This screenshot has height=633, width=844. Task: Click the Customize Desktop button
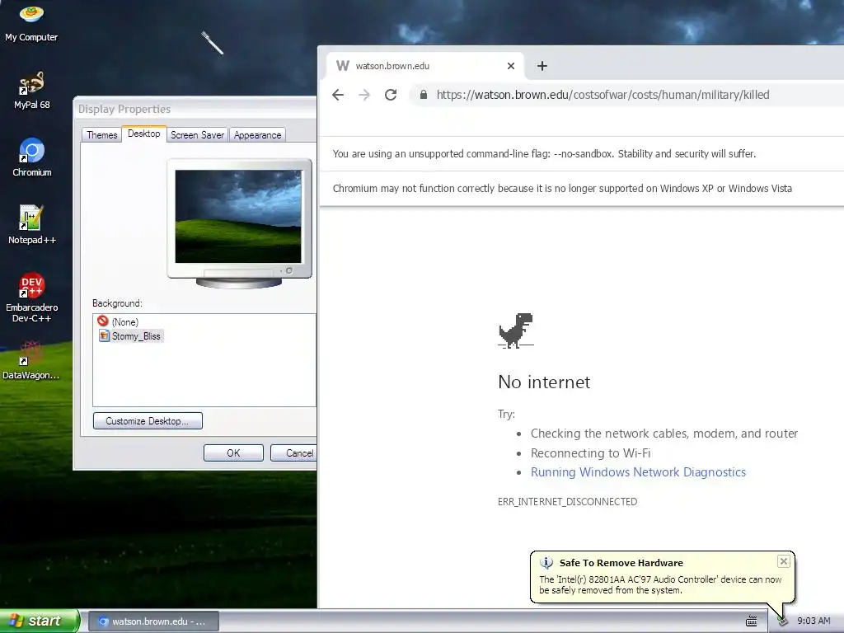coord(148,421)
